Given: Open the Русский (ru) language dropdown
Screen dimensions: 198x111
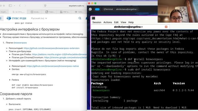Looking at the screenshot, I should coord(39,18).
